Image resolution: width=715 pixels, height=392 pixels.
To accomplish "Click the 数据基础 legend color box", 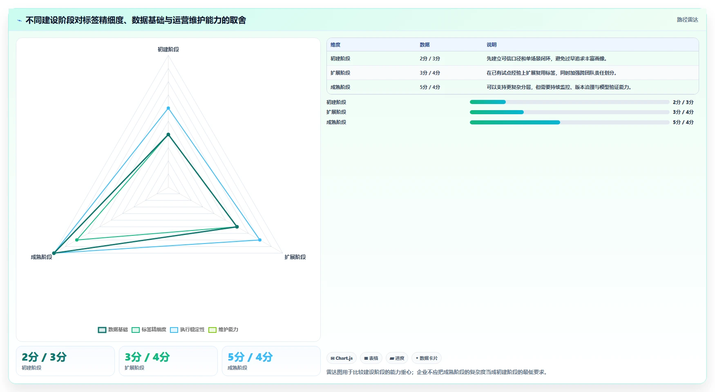I will (102, 330).
